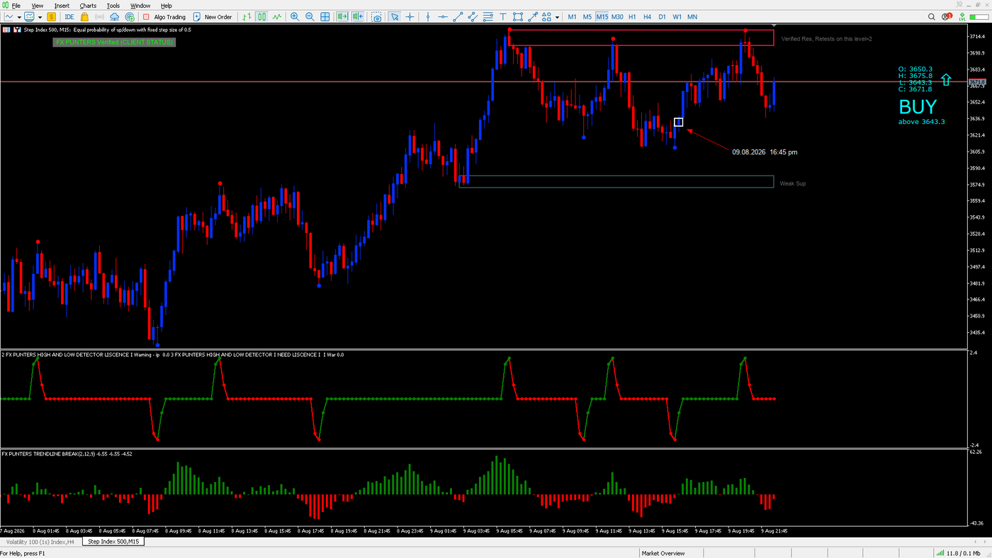Image resolution: width=992 pixels, height=558 pixels.
Task: Open the search magnifier icon
Action: 932,17
